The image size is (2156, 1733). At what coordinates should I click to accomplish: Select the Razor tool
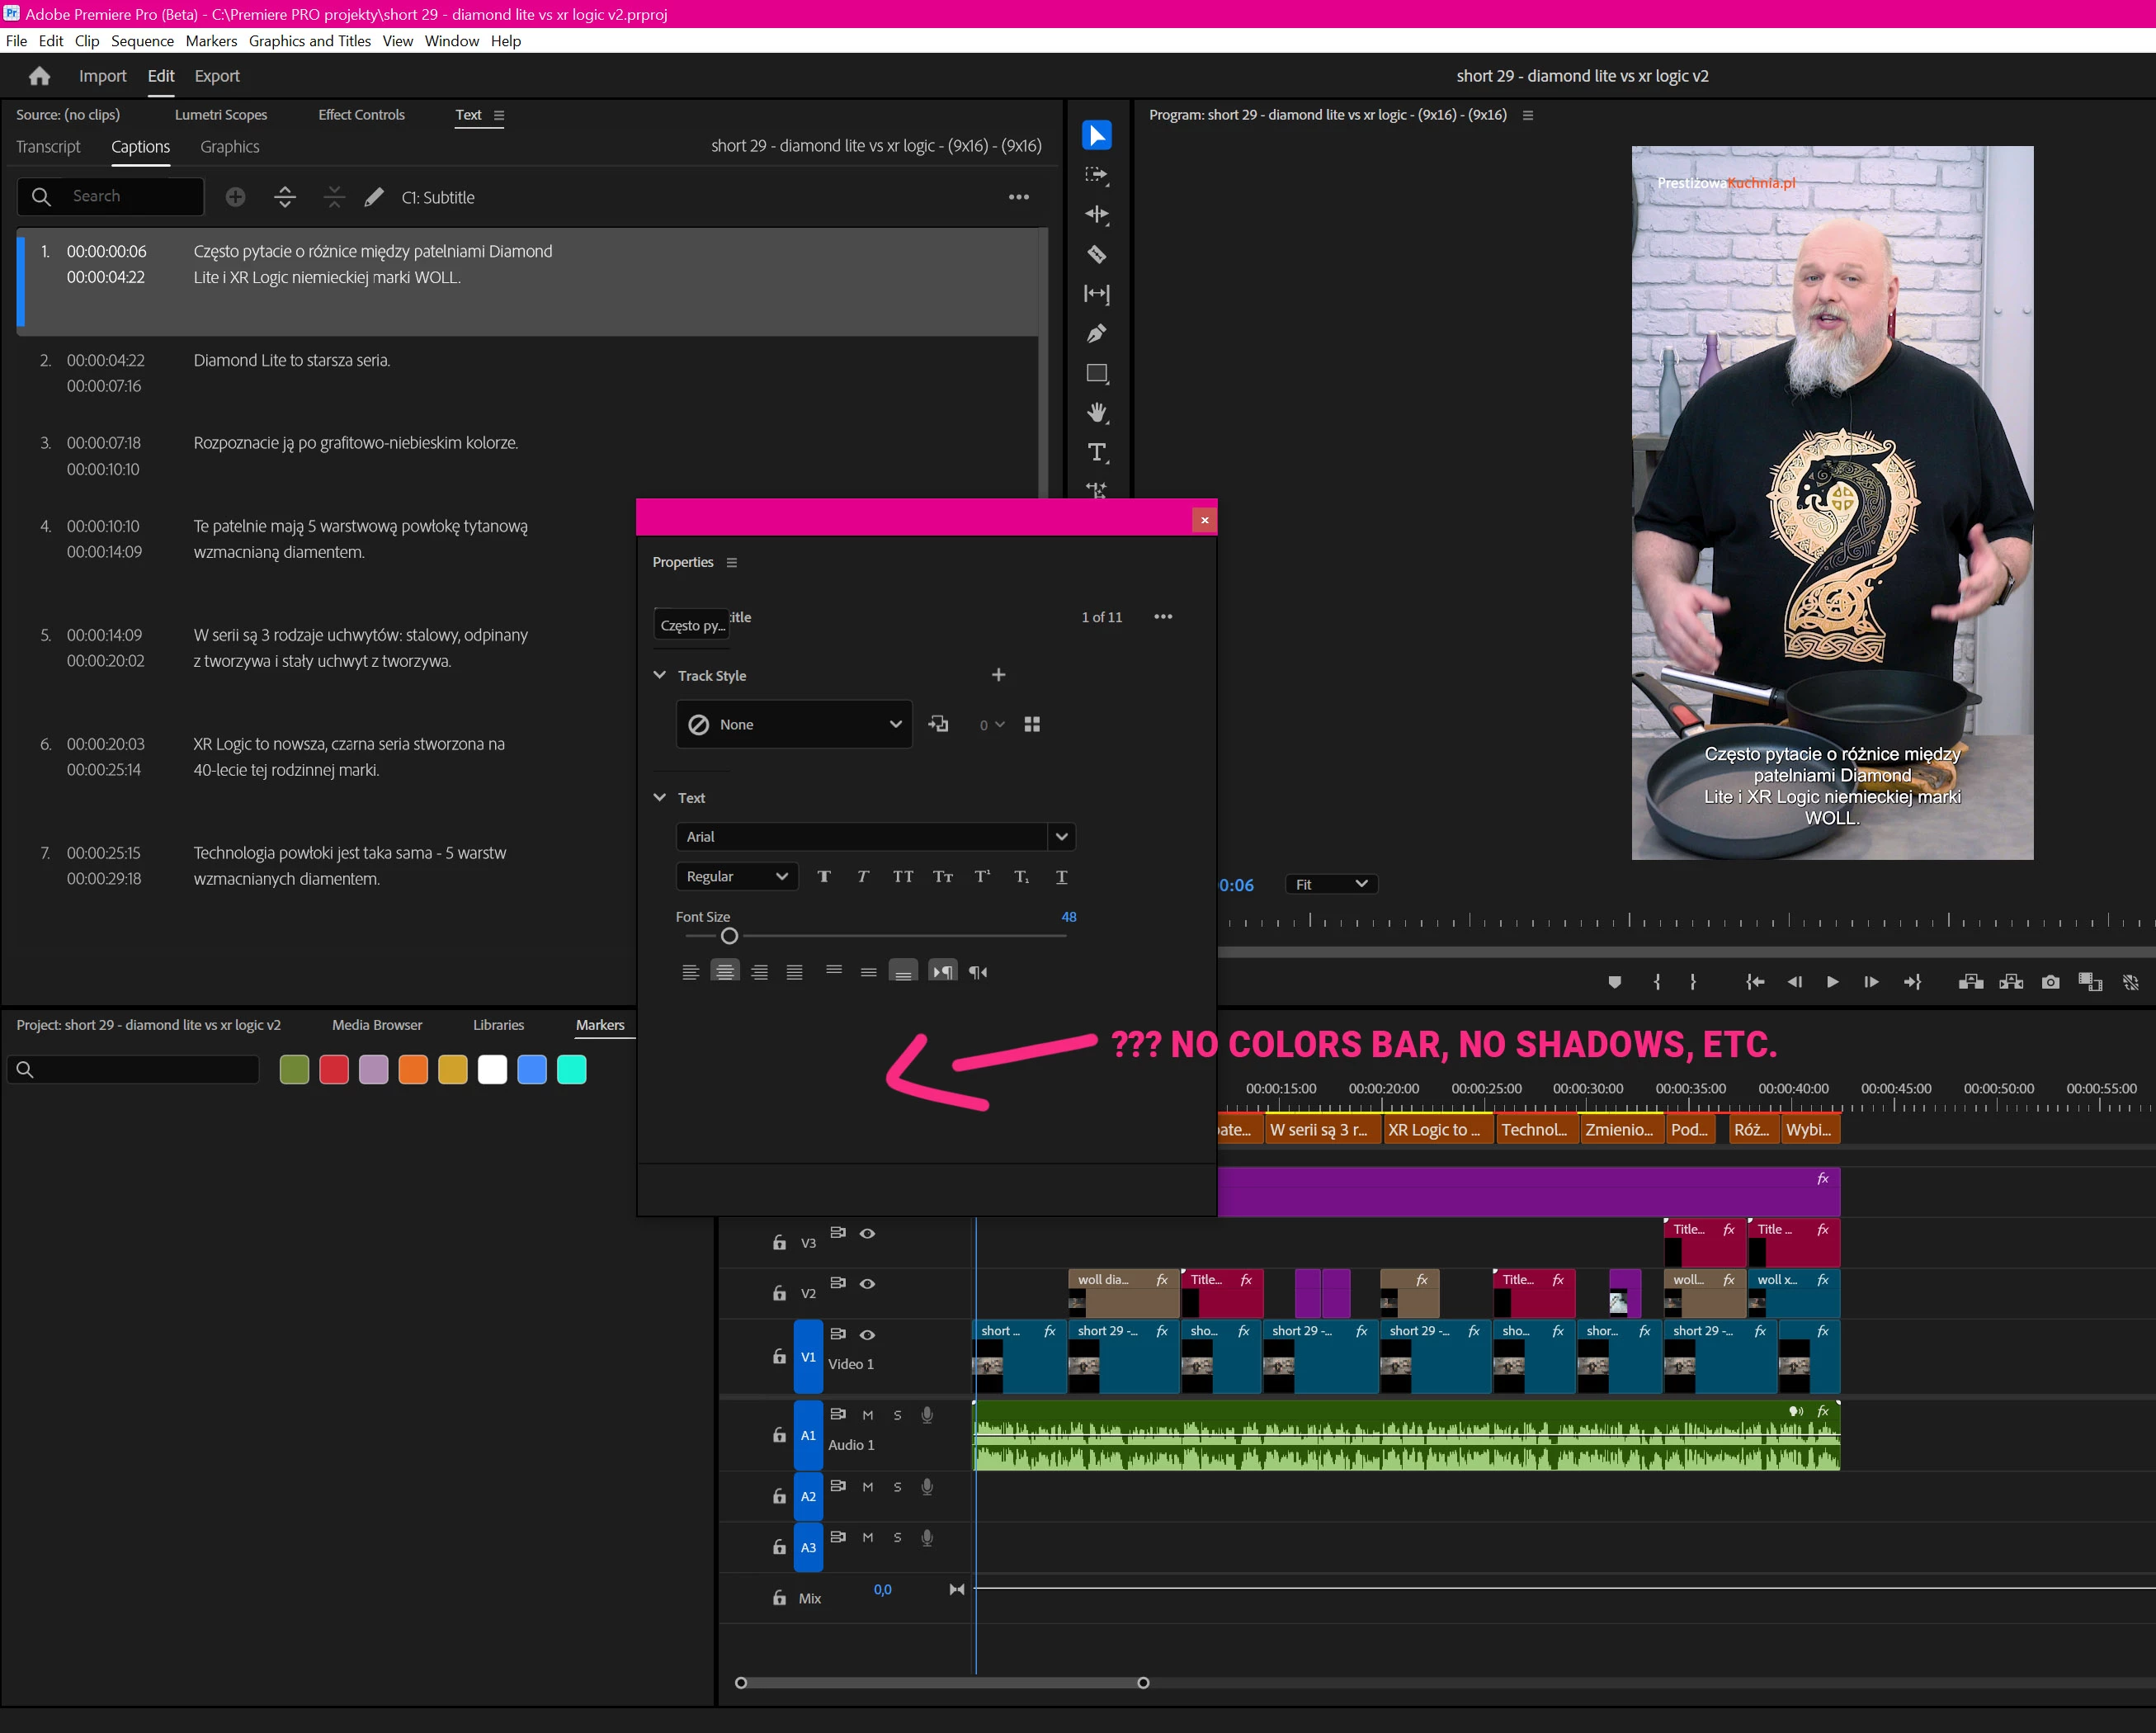[x=1097, y=254]
